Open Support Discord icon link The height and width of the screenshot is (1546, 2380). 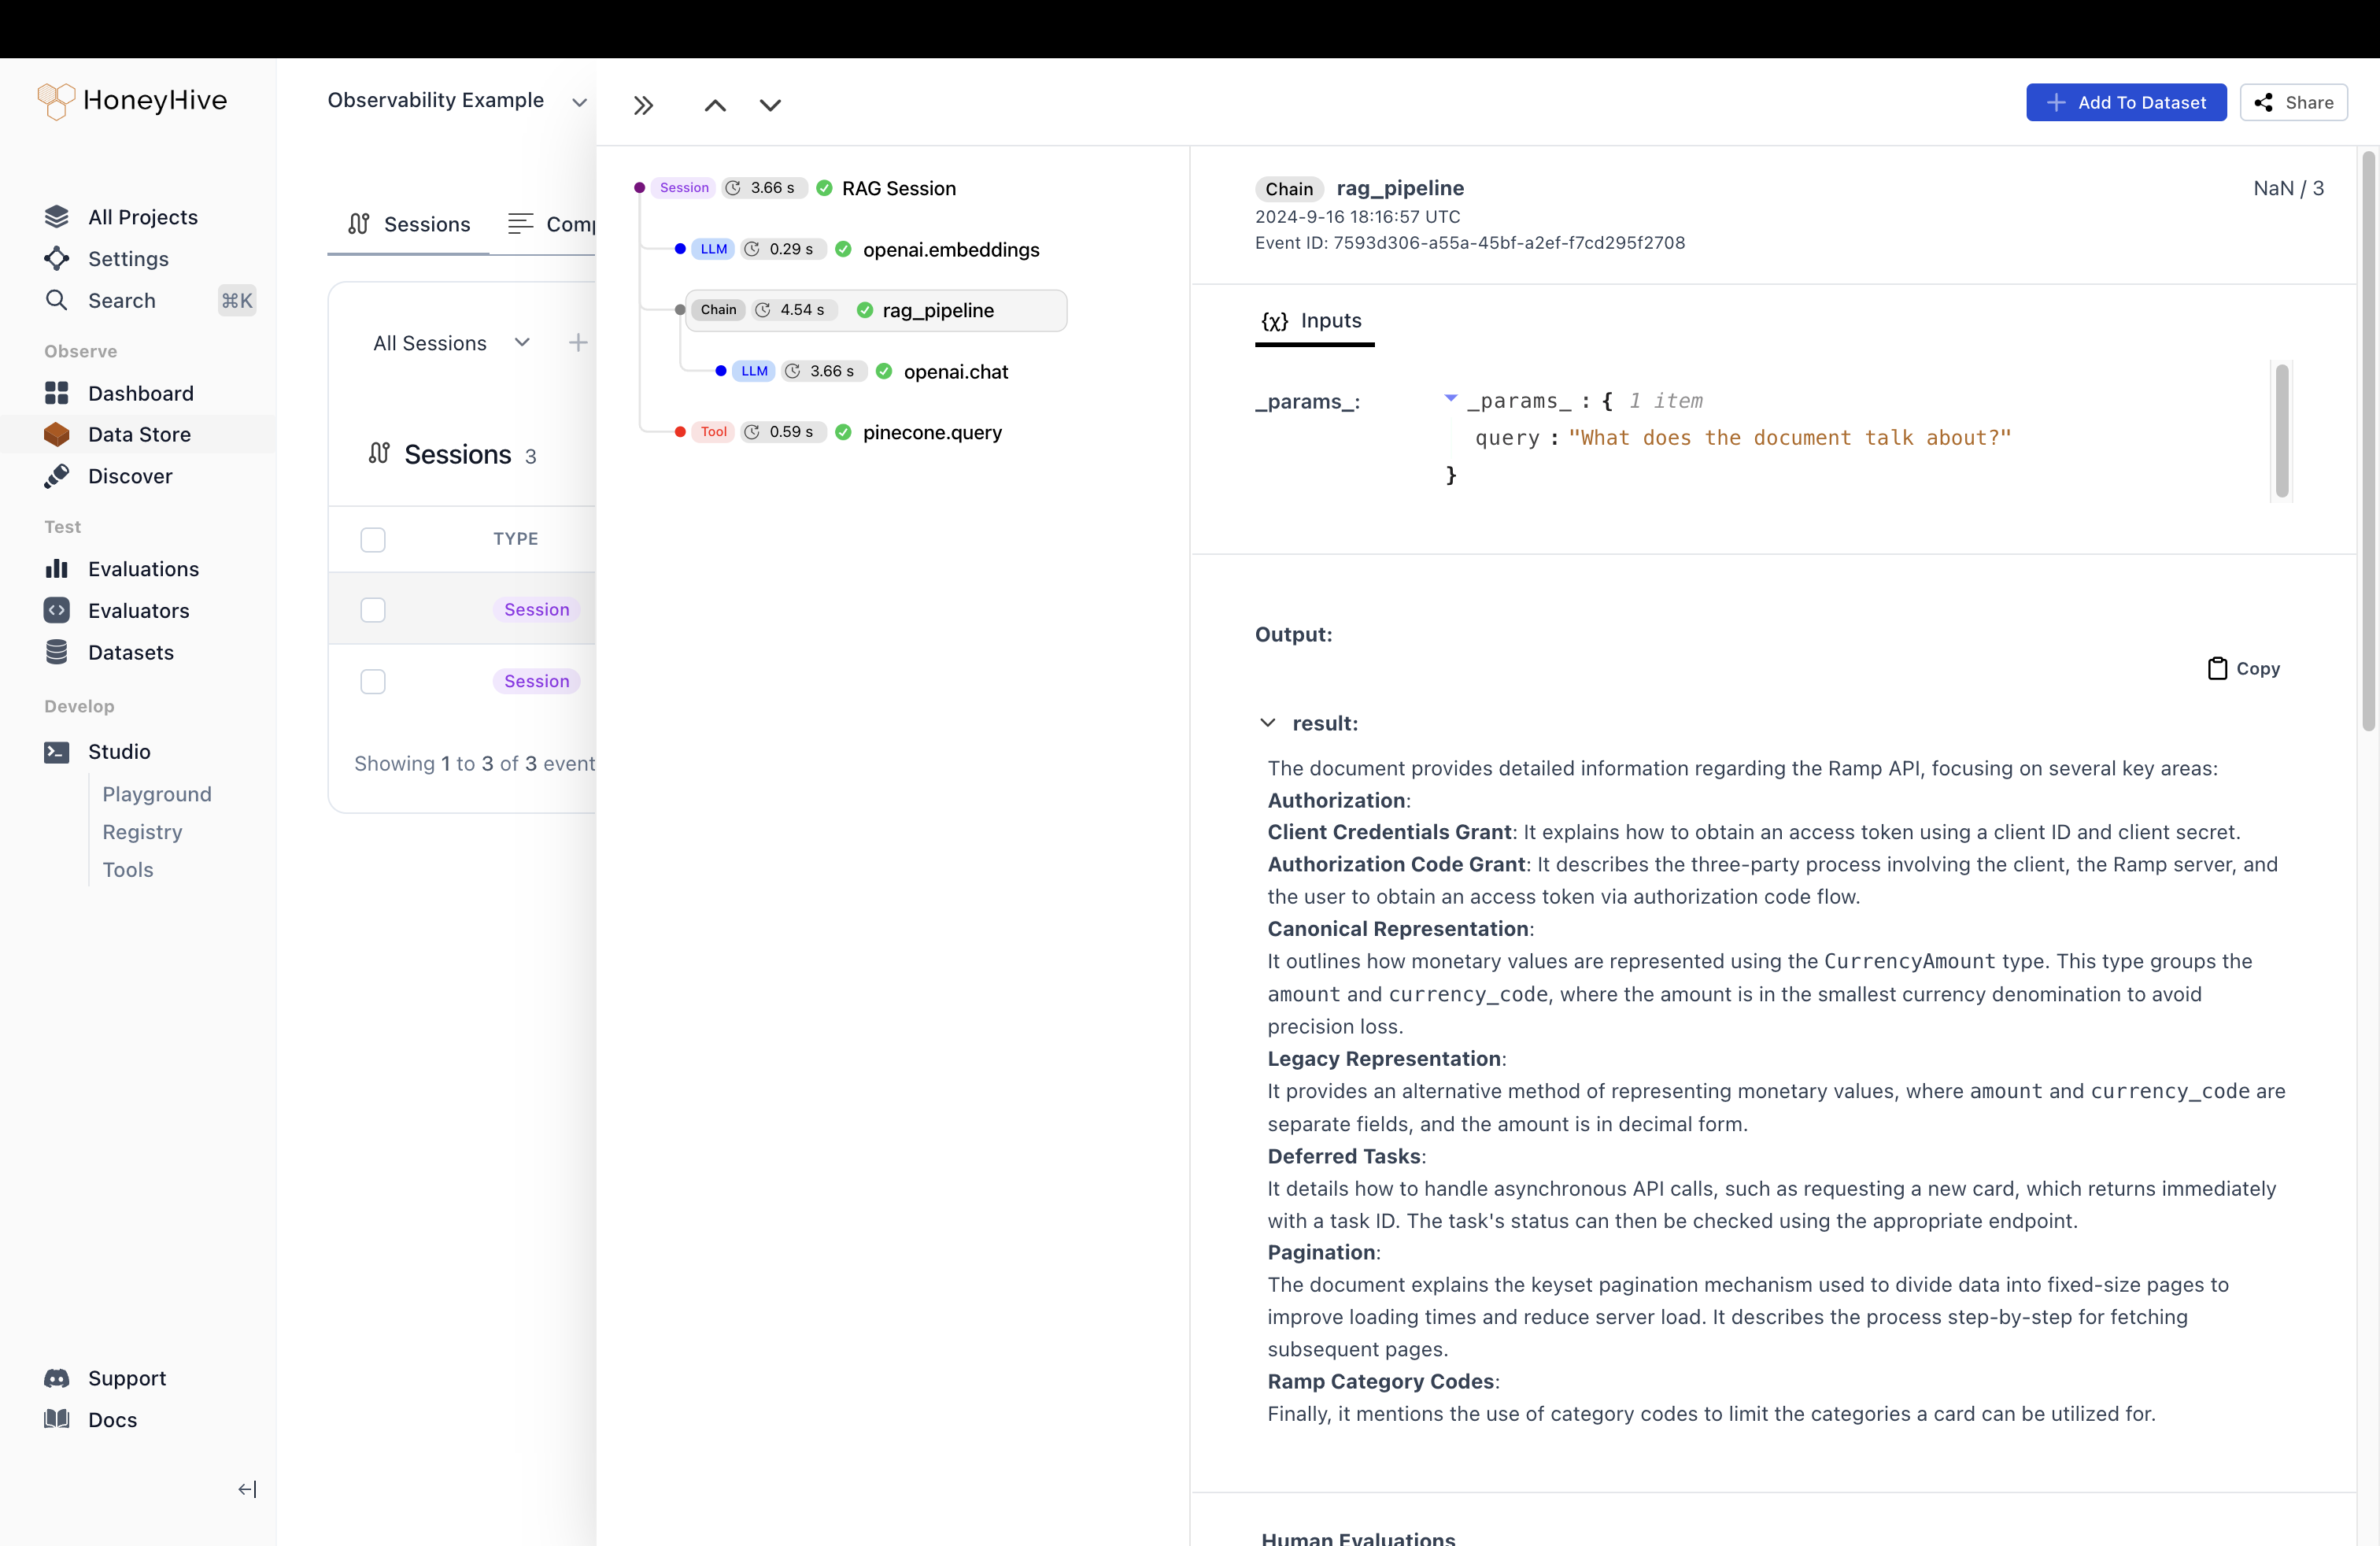point(57,1378)
